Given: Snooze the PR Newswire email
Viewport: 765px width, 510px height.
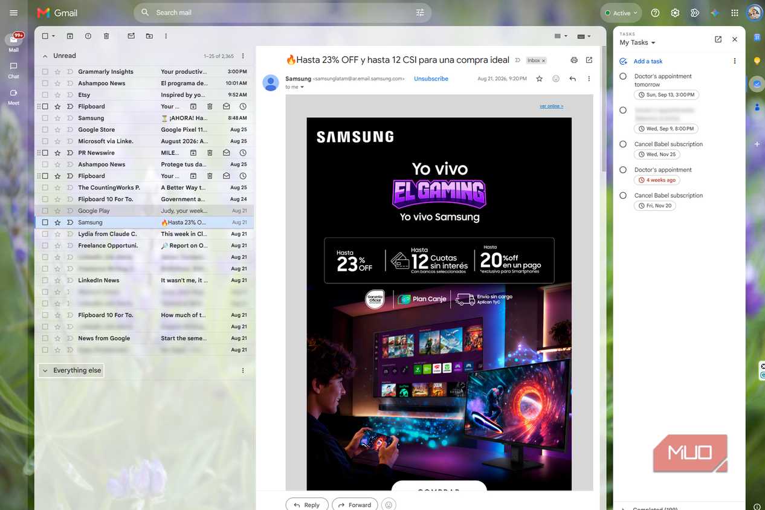Looking at the screenshot, I should 243,153.
